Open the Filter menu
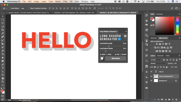Image resolution: width=181 pixels, height=102 pixels. pos(65,2)
